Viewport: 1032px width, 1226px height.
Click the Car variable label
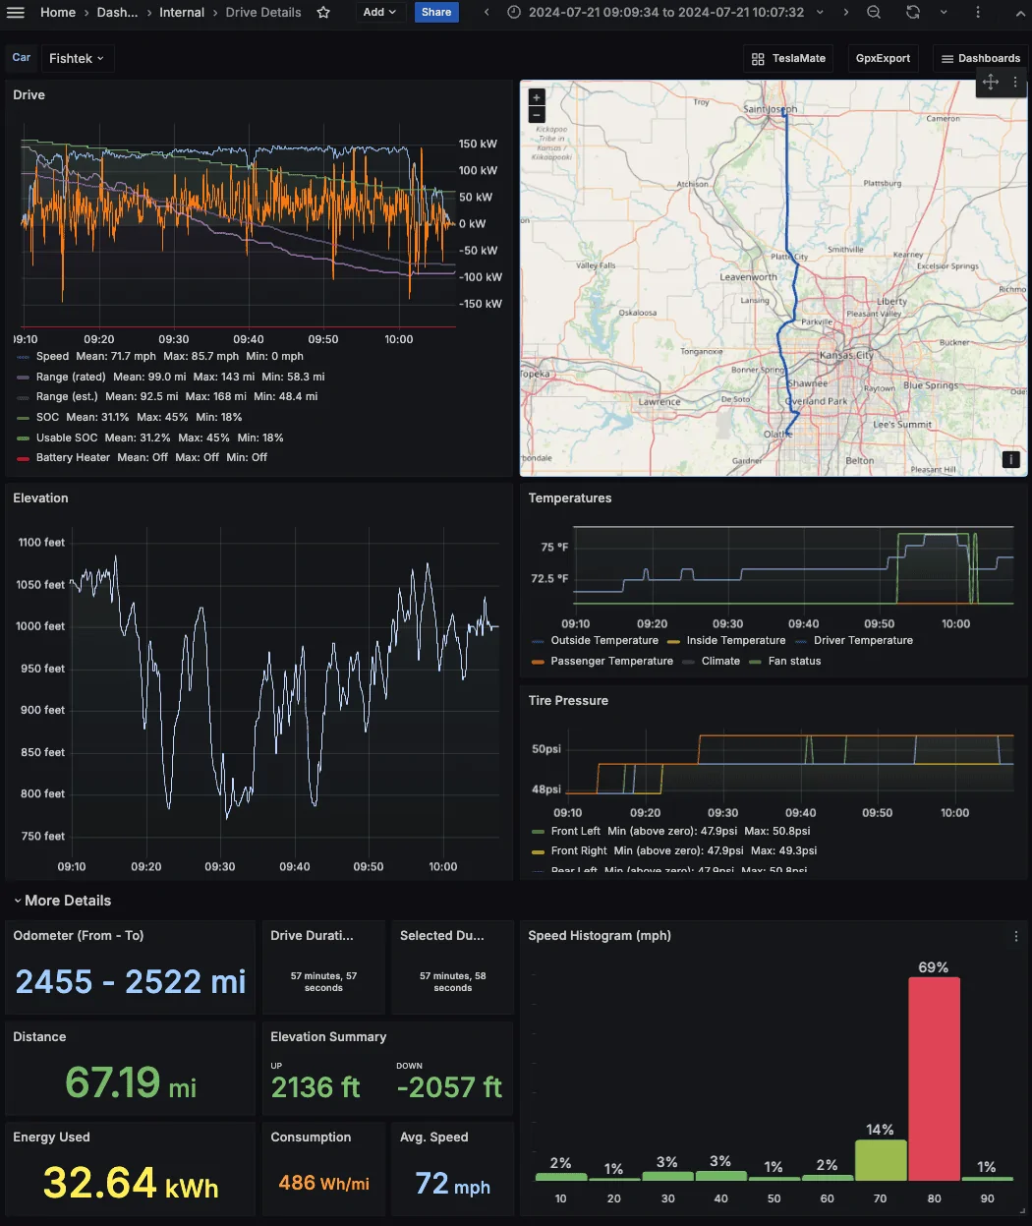pyautogui.click(x=22, y=58)
